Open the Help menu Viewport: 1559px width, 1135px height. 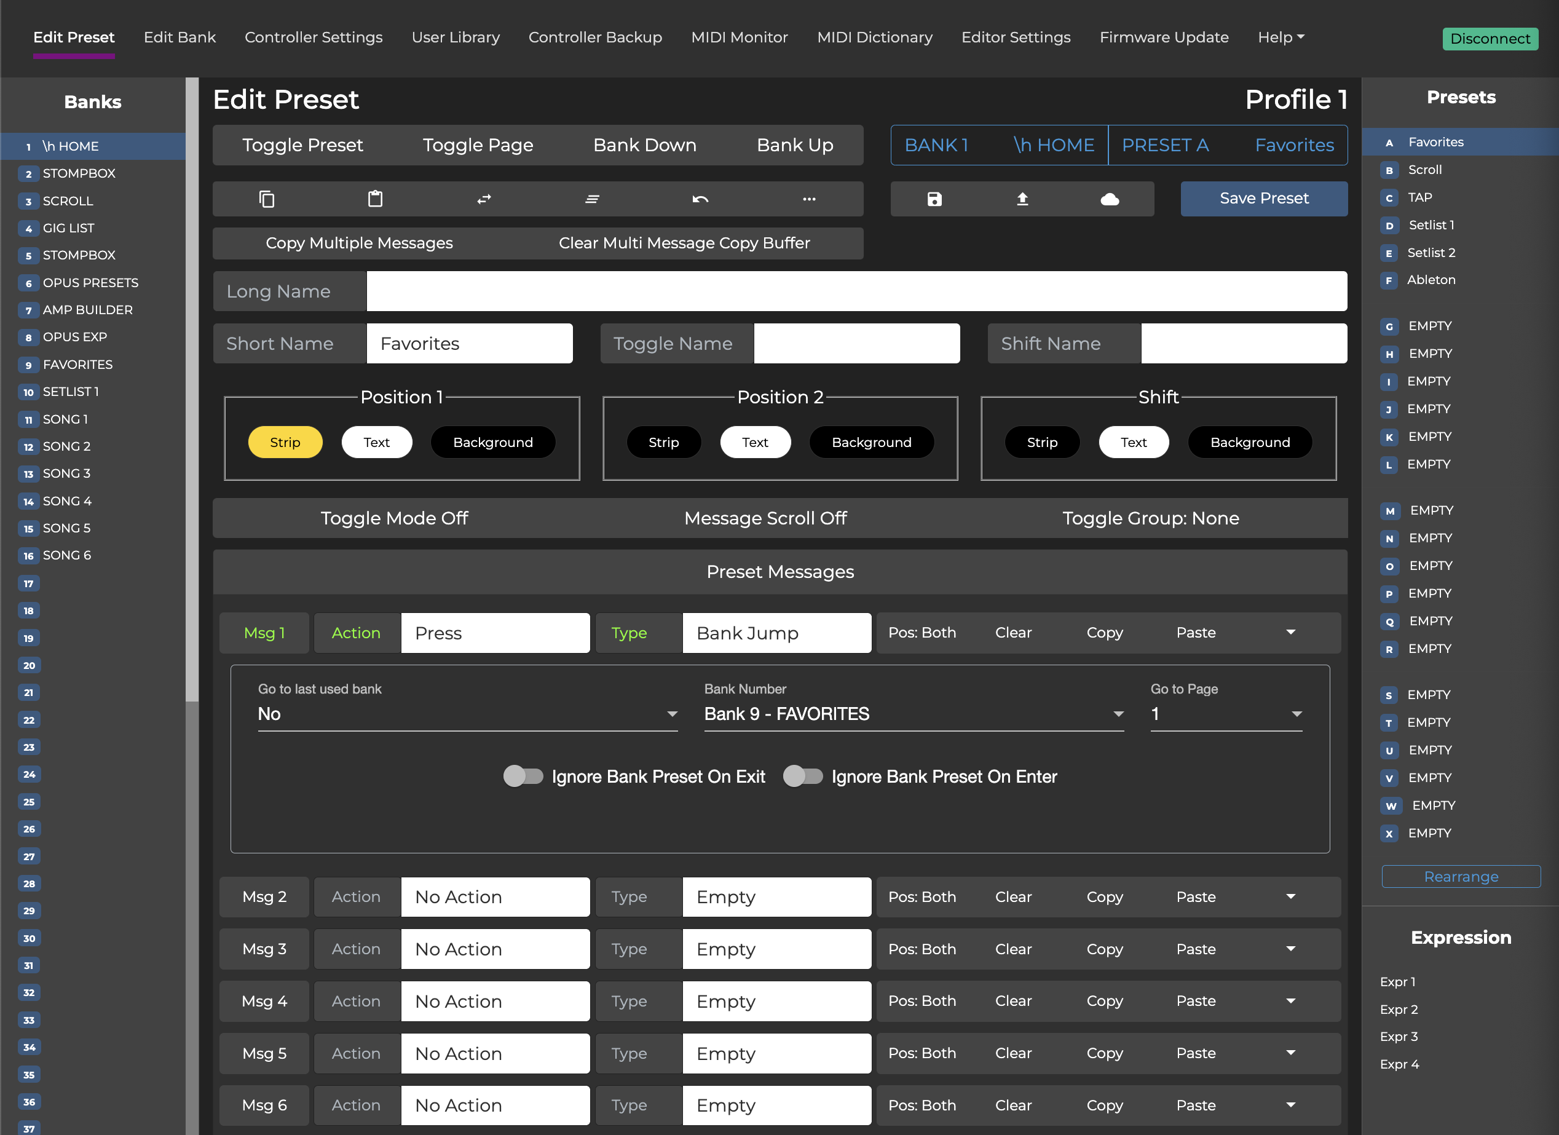pyautogui.click(x=1280, y=37)
